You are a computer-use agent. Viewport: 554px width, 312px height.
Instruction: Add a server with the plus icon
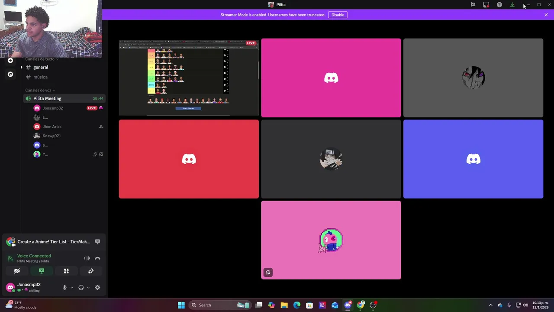(10, 60)
